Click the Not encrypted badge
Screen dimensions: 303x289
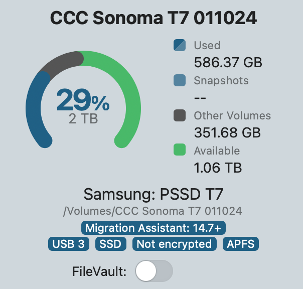175,244
